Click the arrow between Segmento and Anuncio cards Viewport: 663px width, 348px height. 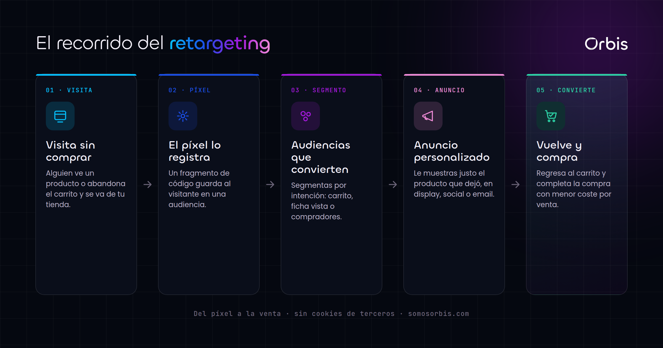click(x=393, y=184)
